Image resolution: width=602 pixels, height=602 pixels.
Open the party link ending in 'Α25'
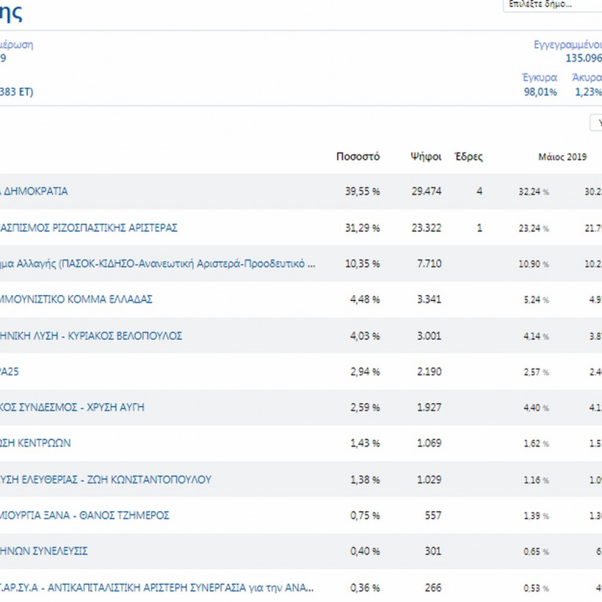pyautogui.click(x=10, y=371)
